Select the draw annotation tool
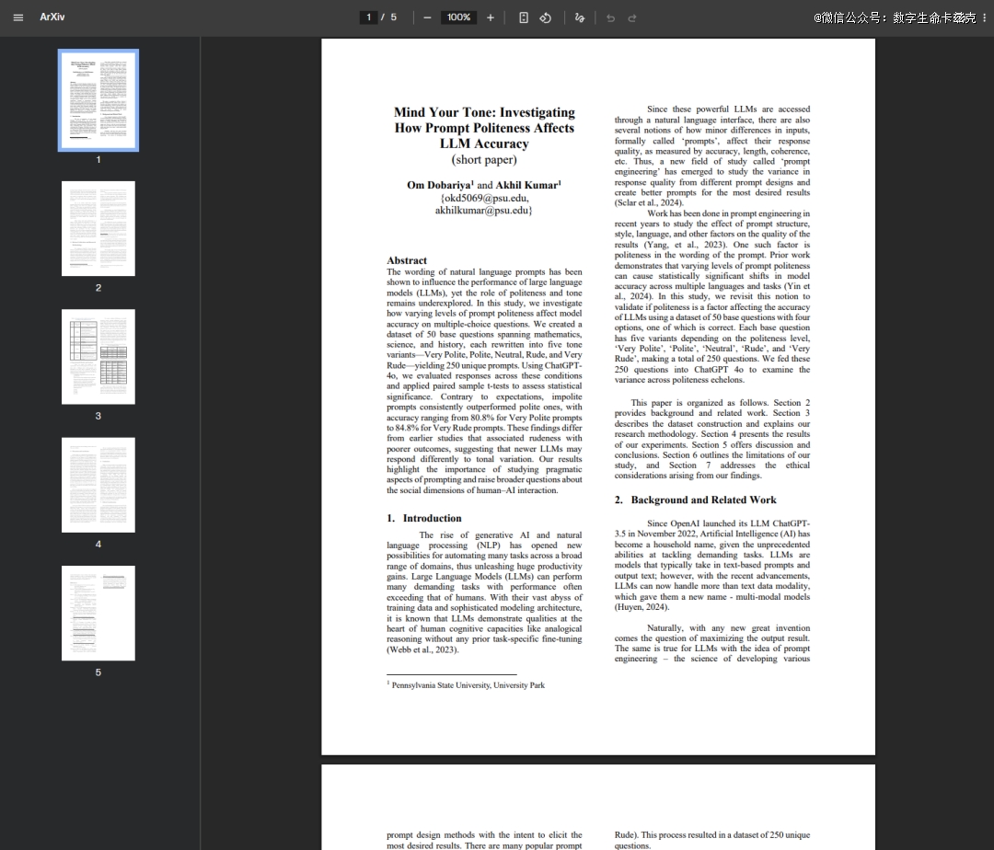Screen dimensions: 994x850 (580, 17)
